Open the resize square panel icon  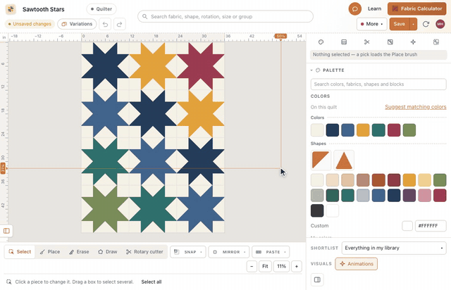(390, 42)
